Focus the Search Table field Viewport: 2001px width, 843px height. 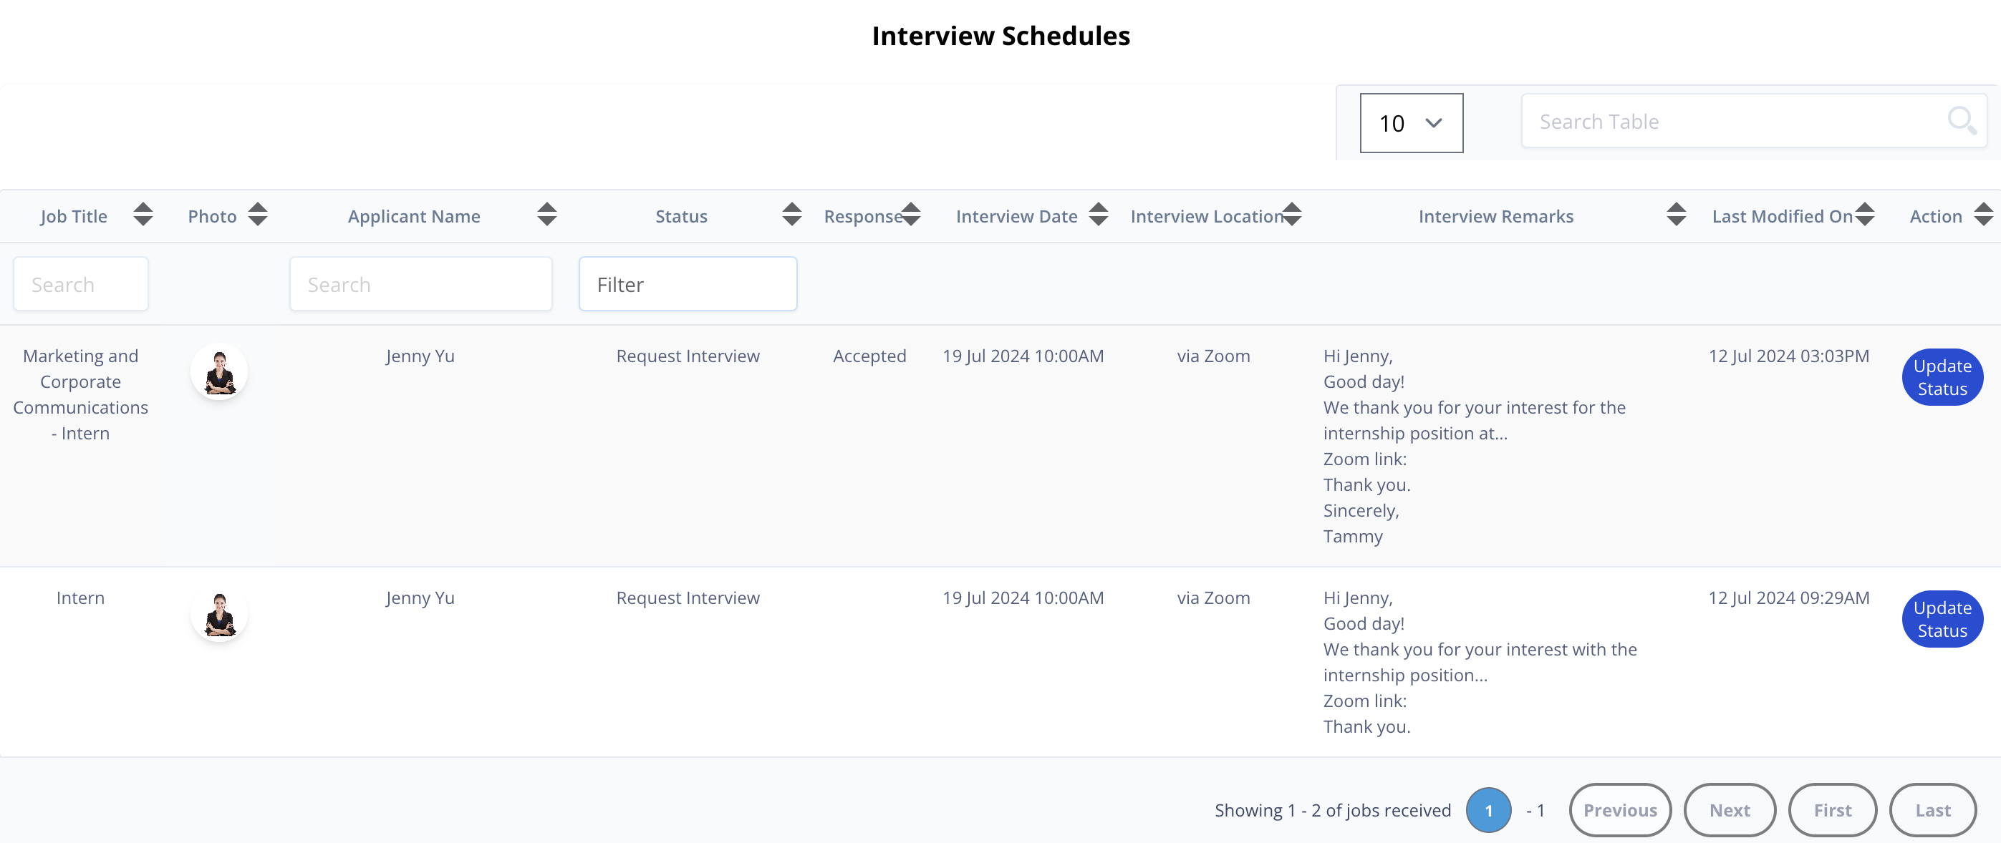click(x=1753, y=121)
